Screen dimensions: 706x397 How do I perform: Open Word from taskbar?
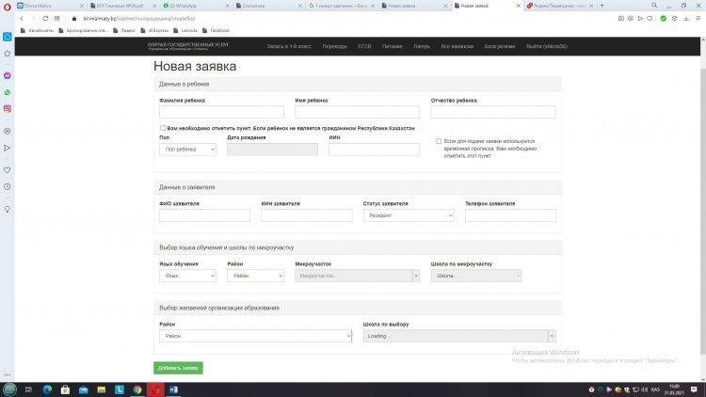(x=173, y=389)
